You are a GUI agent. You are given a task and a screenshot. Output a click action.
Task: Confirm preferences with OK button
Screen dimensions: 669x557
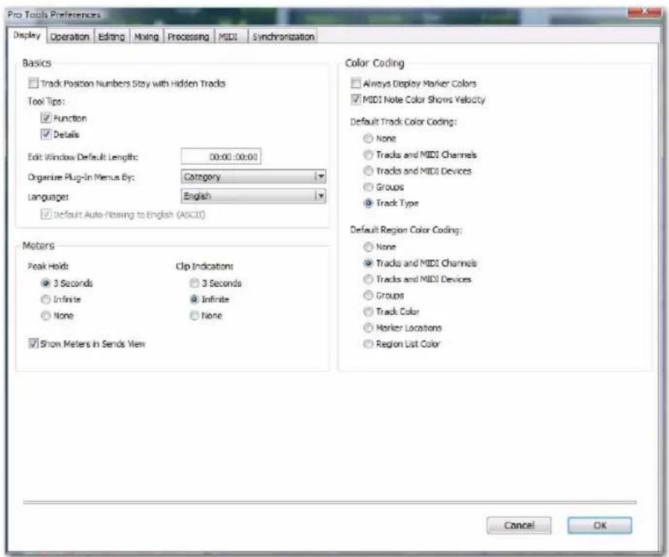(x=600, y=525)
